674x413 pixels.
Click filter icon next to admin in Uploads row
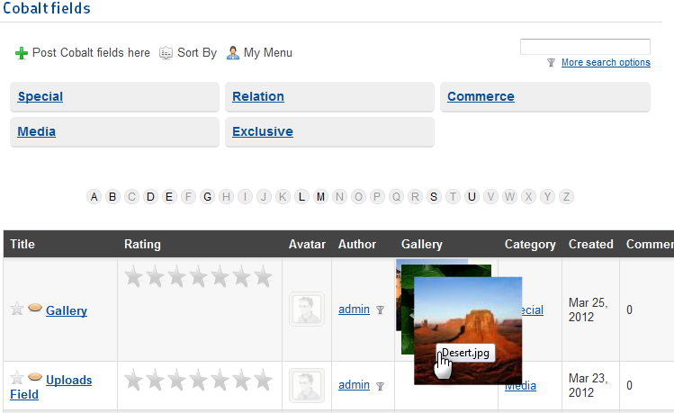coord(380,386)
